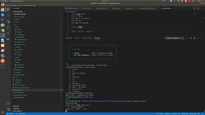This screenshot has width=205, height=115.
Task: Open README.md in the explorer
Action: [x=19, y=98]
